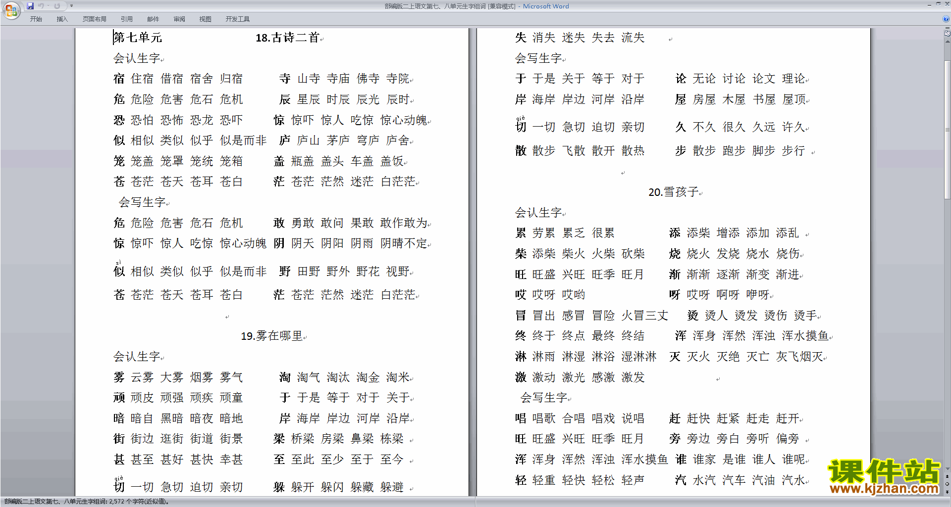This screenshot has width=951, height=507.
Task: Click the vertical scrollbar up arrow
Action: (x=948, y=41)
